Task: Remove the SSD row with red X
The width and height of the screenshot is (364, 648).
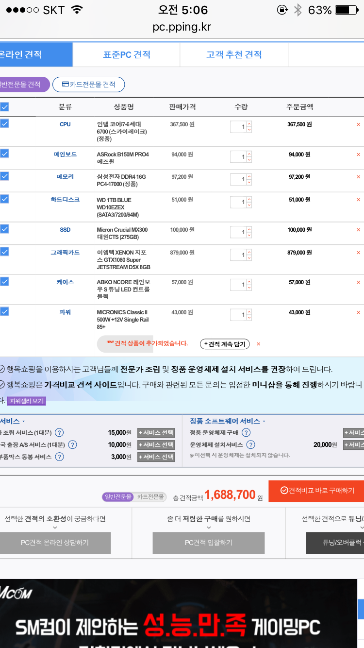Action: point(358,230)
